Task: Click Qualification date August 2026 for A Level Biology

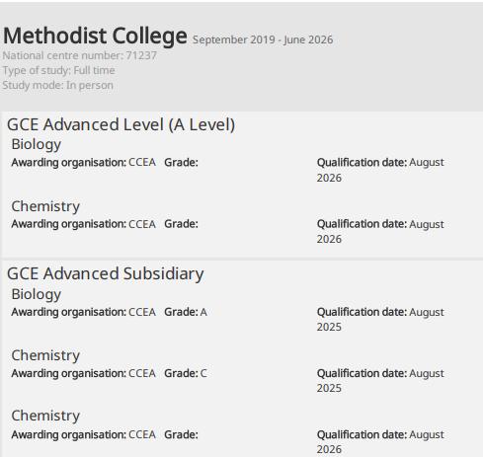Action: [380, 170]
